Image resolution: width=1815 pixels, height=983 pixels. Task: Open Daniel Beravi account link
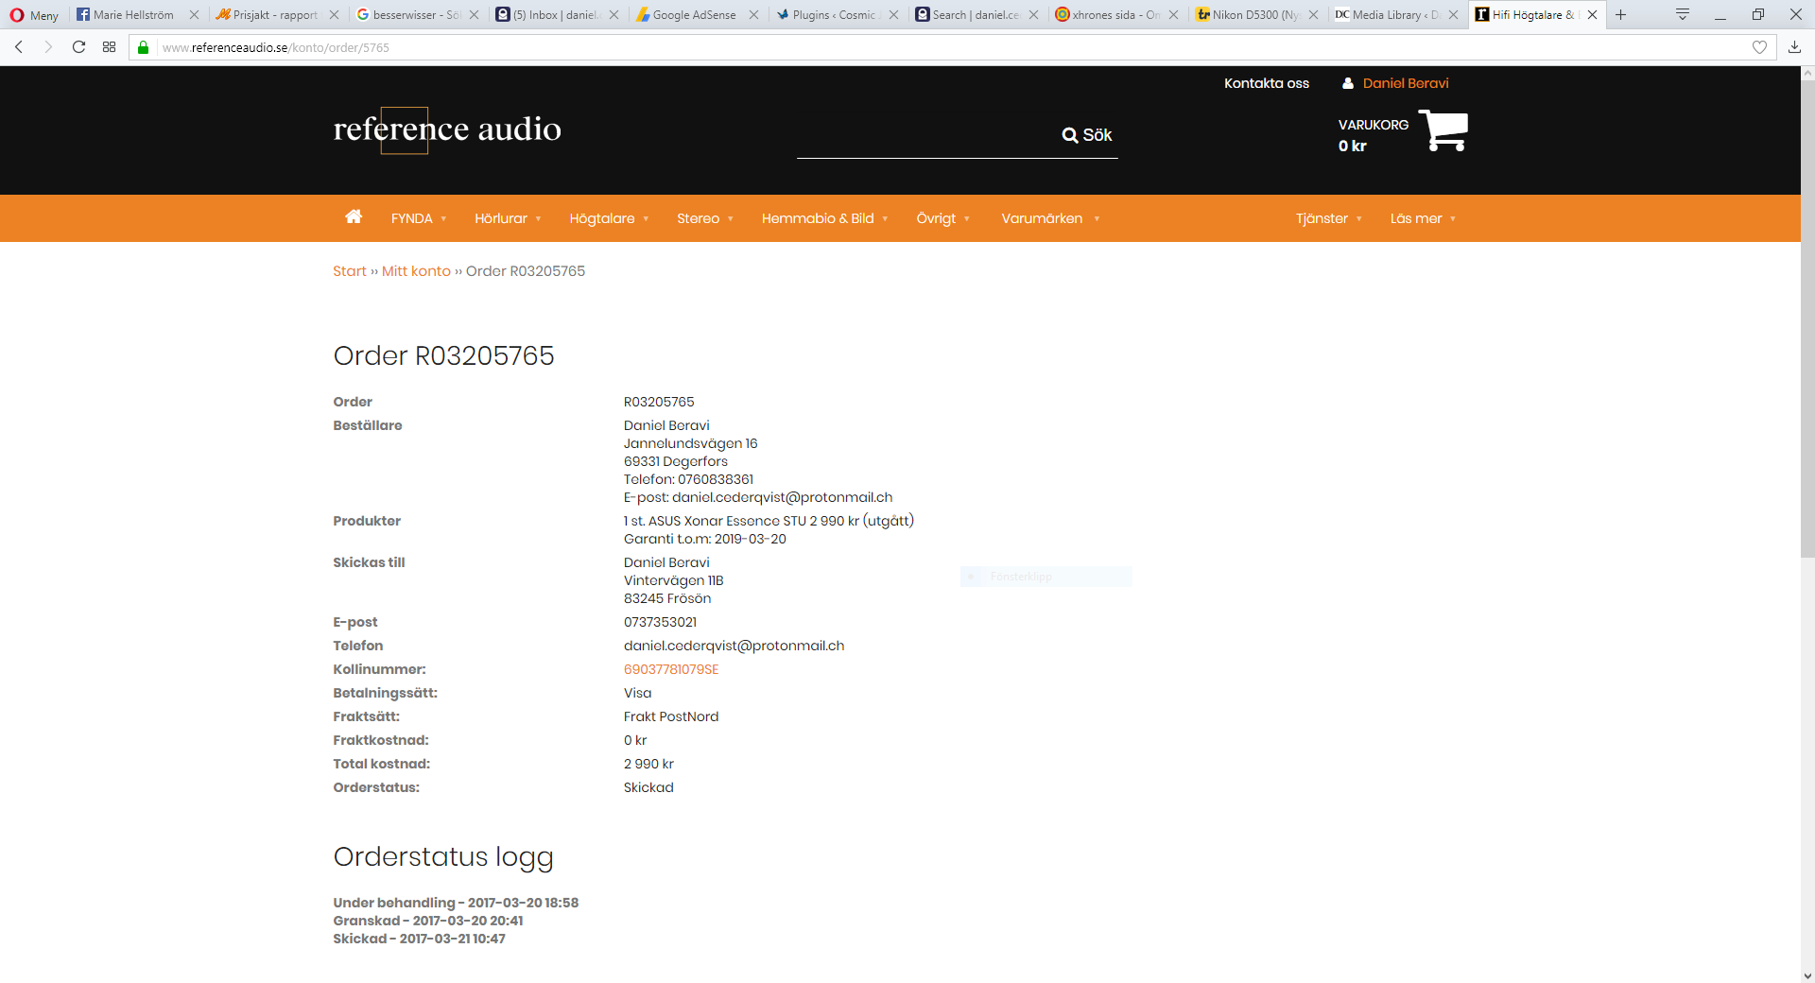point(1406,83)
